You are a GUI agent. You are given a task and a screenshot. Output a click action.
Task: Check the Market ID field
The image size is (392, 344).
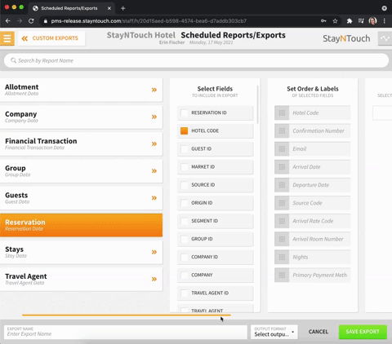(185, 167)
